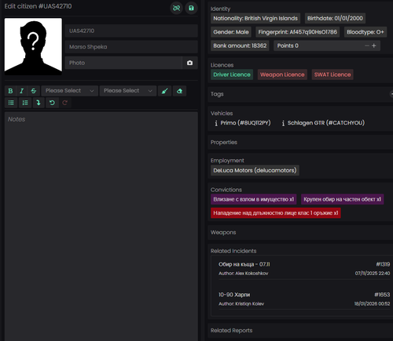Image resolution: width=393 pixels, height=341 pixels.
Task: Save the citizen profile
Action: point(191,8)
